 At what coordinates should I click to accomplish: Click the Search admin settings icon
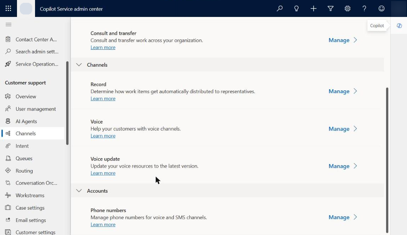[8, 51]
